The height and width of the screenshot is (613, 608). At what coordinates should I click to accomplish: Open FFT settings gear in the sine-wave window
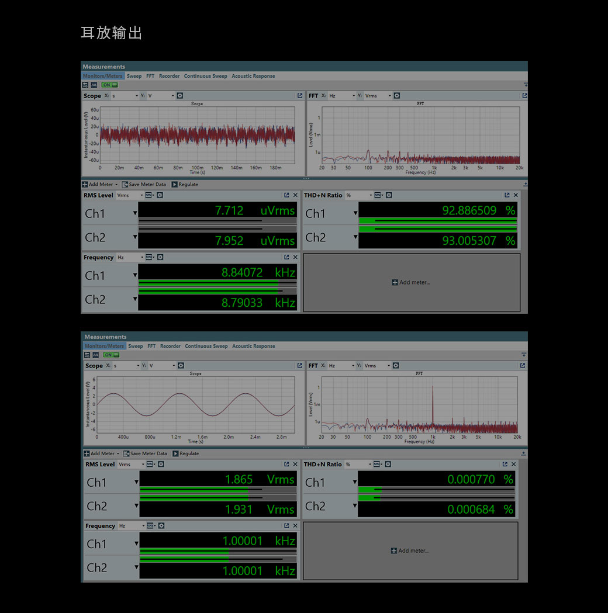click(x=395, y=366)
